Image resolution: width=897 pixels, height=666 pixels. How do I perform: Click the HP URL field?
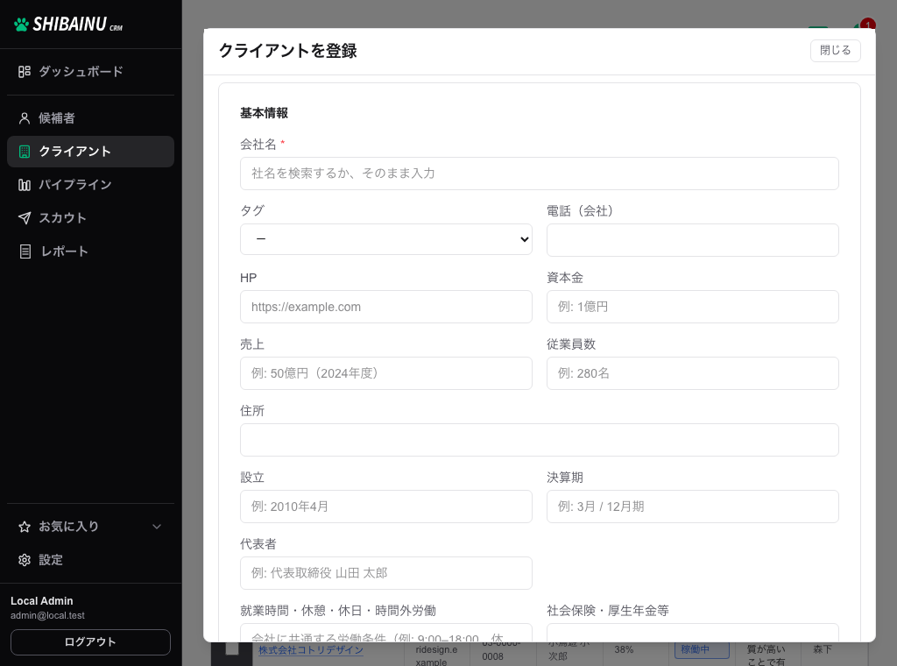click(386, 307)
